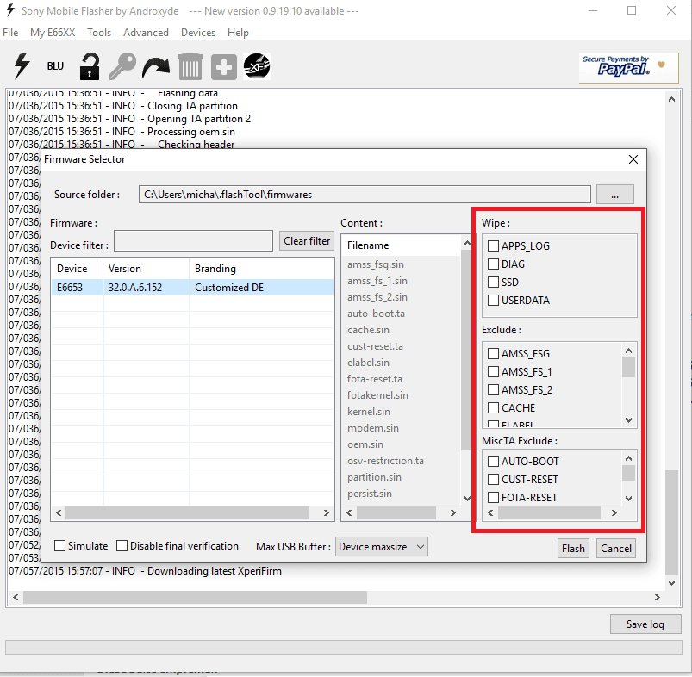Open the Help menu
Viewport: 692px width, 677px height.
tap(239, 33)
